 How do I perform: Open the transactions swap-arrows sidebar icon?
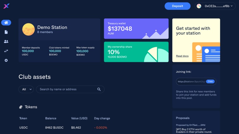click(6, 51)
